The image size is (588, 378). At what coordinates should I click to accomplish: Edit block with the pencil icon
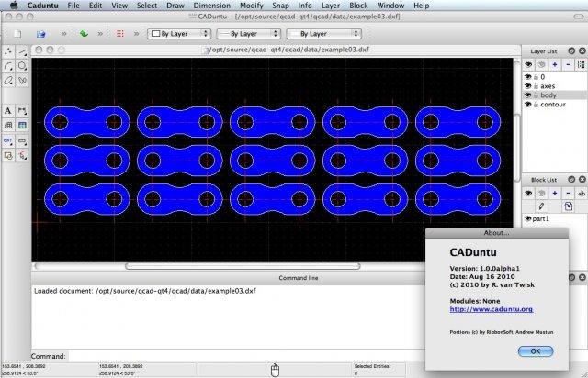[x=541, y=206]
